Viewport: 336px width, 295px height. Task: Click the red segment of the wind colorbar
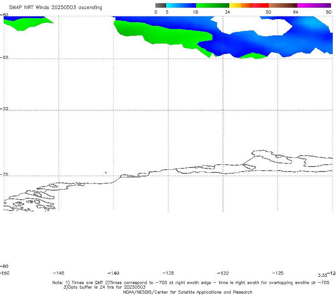click(x=261, y=5)
